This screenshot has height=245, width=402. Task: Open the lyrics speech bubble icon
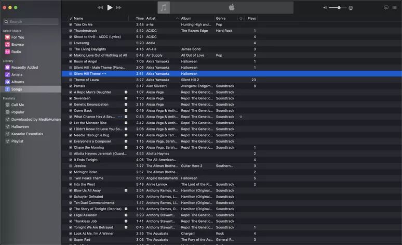tap(386, 7)
